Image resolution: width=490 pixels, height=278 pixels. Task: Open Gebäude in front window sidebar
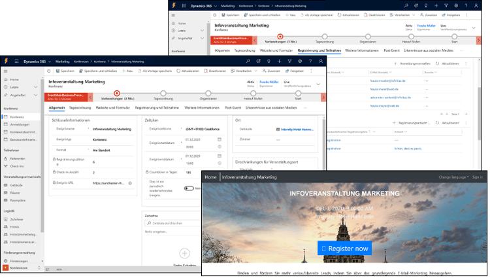(x=16, y=185)
